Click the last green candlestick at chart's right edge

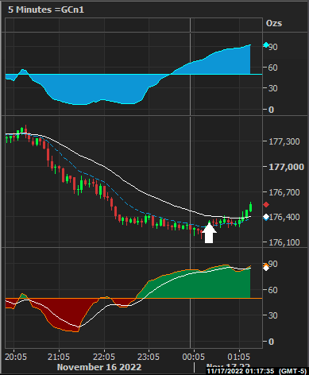250,207
